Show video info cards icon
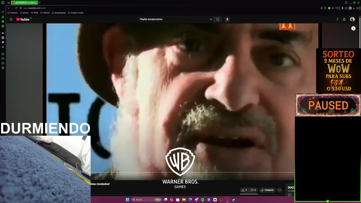 pos(353,28)
